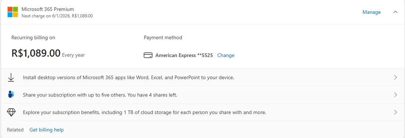Open Get billing help link
This screenshot has height=138, width=405.
(47, 130)
